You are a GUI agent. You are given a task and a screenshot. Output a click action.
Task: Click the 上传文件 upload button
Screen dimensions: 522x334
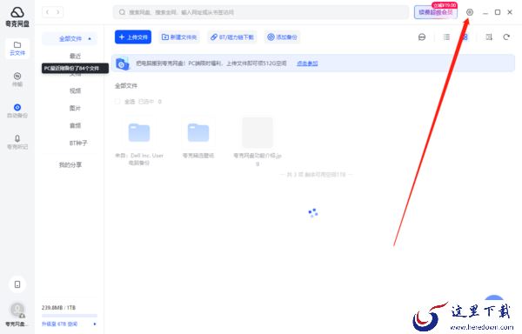point(133,37)
